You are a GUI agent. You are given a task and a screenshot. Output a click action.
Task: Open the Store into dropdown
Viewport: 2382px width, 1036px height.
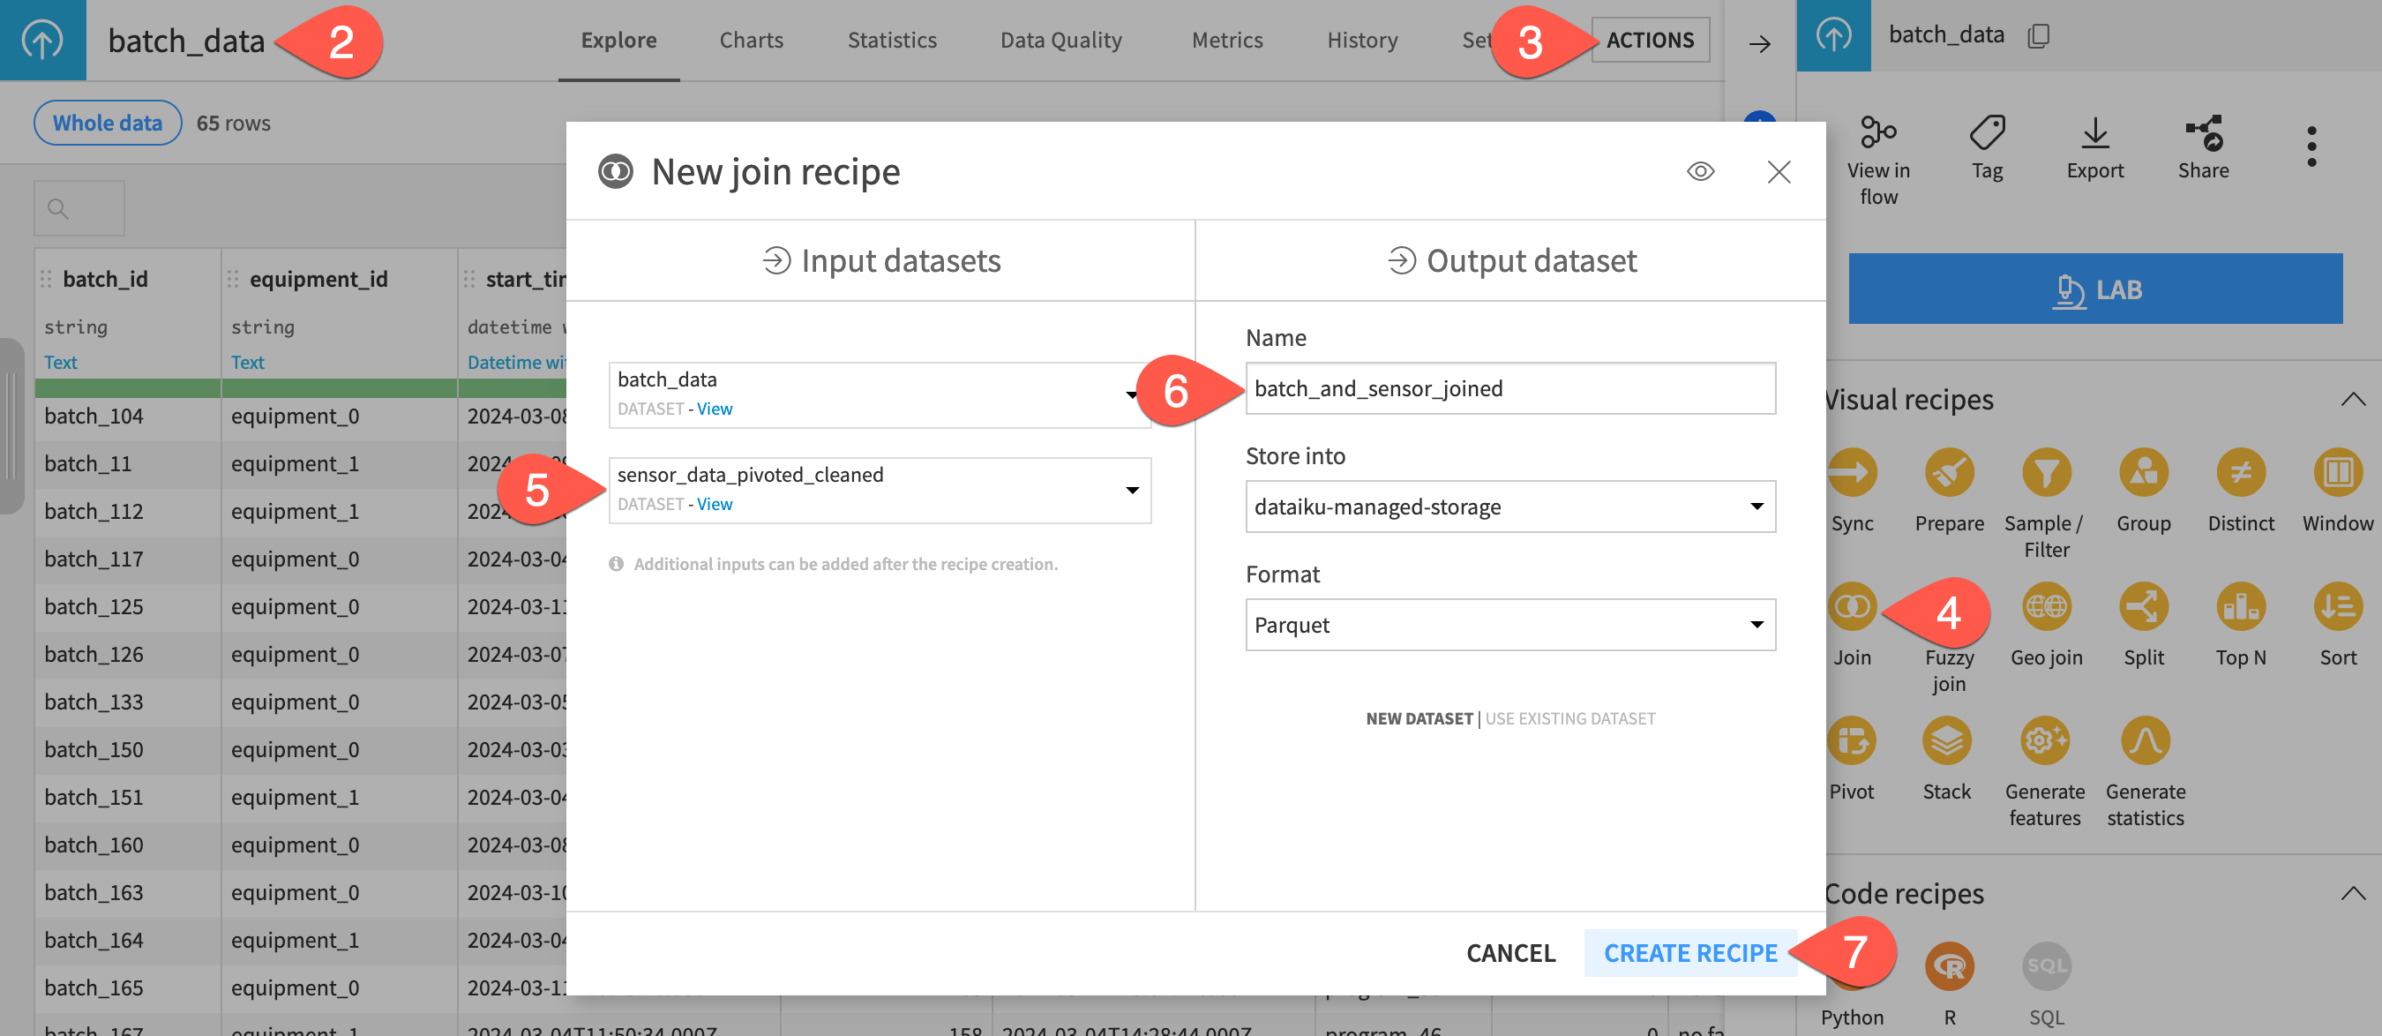pos(1510,506)
